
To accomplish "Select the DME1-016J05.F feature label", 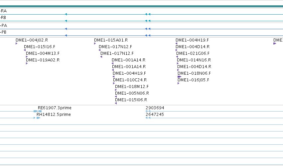I will pyautogui.click(x=193, y=80).
